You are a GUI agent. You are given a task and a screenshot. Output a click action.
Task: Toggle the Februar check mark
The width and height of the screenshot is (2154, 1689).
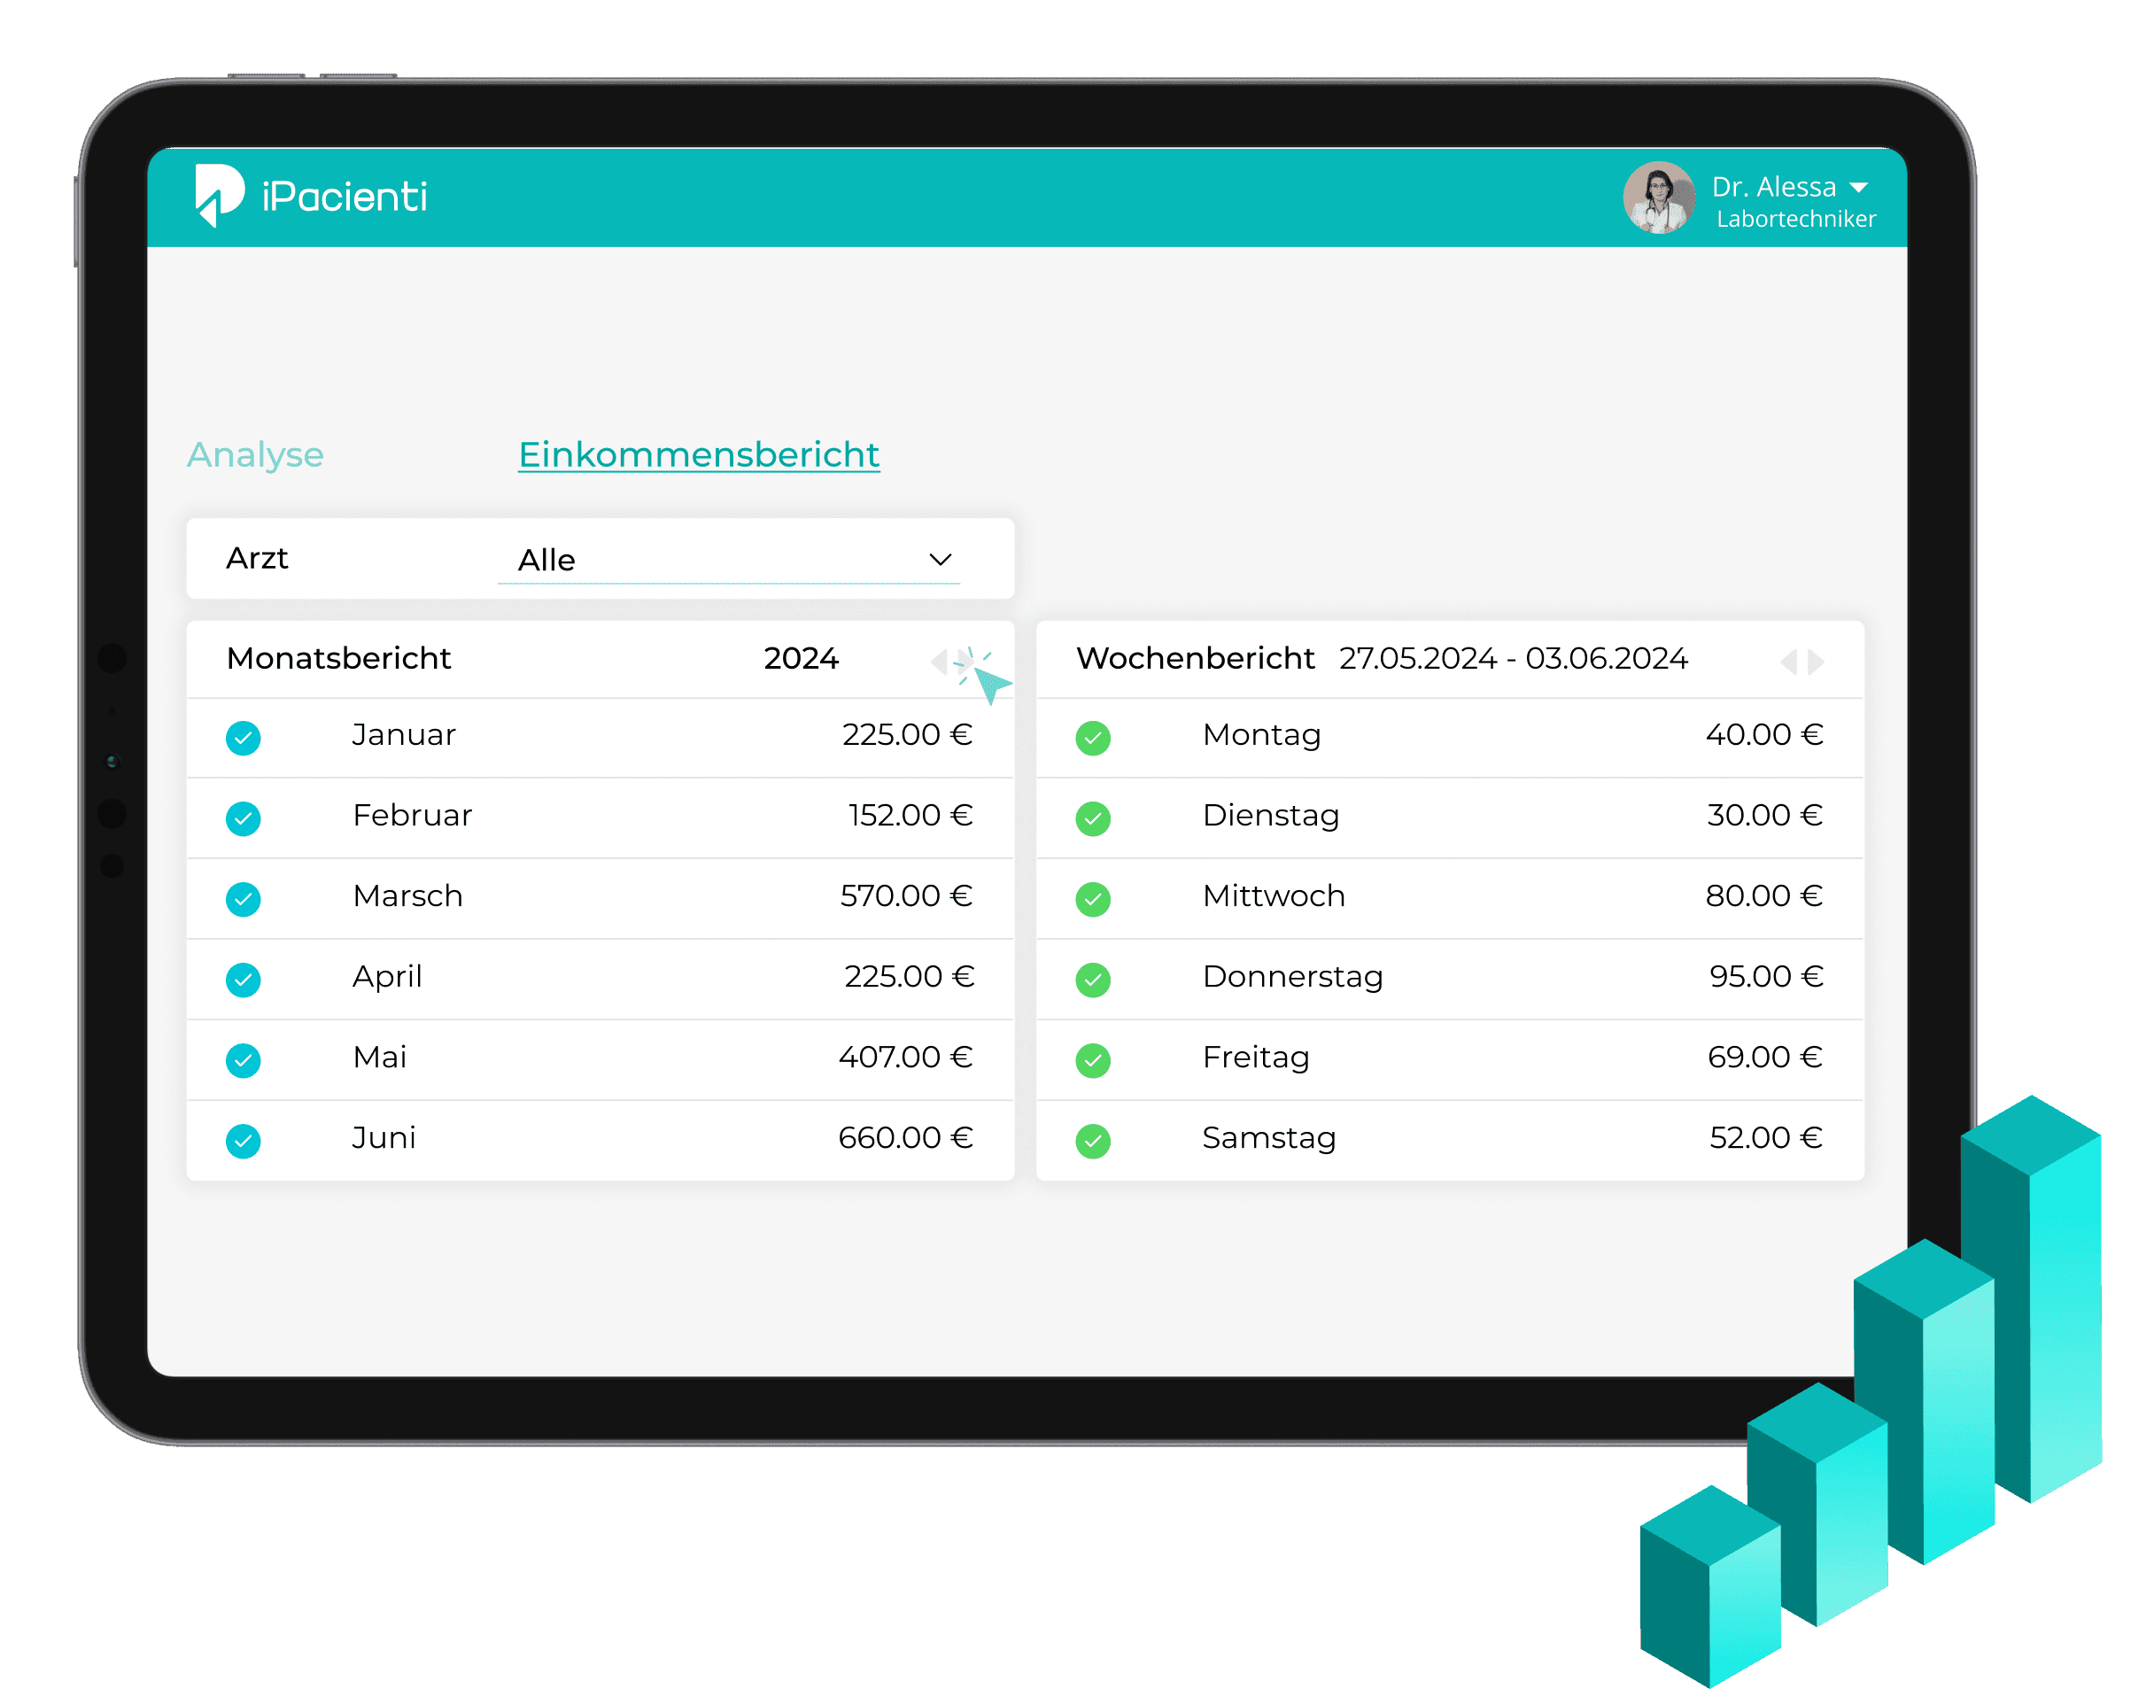point(244,818)
